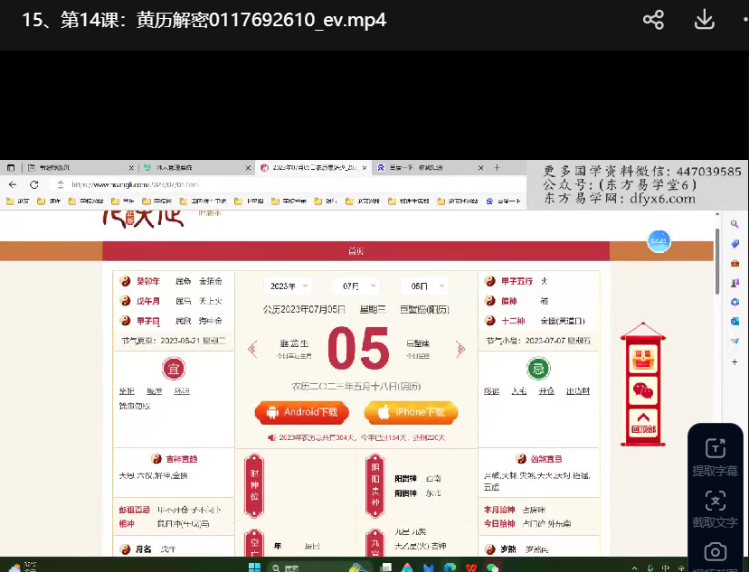Viewport: 749px width, 572px height.
Task: Open the 05日 day dropdown
Action: tap(423, 286)
